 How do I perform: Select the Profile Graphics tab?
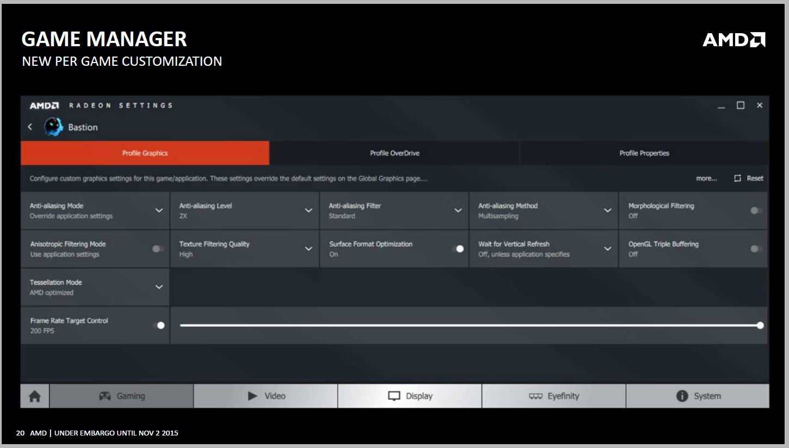tap(145, 153)
